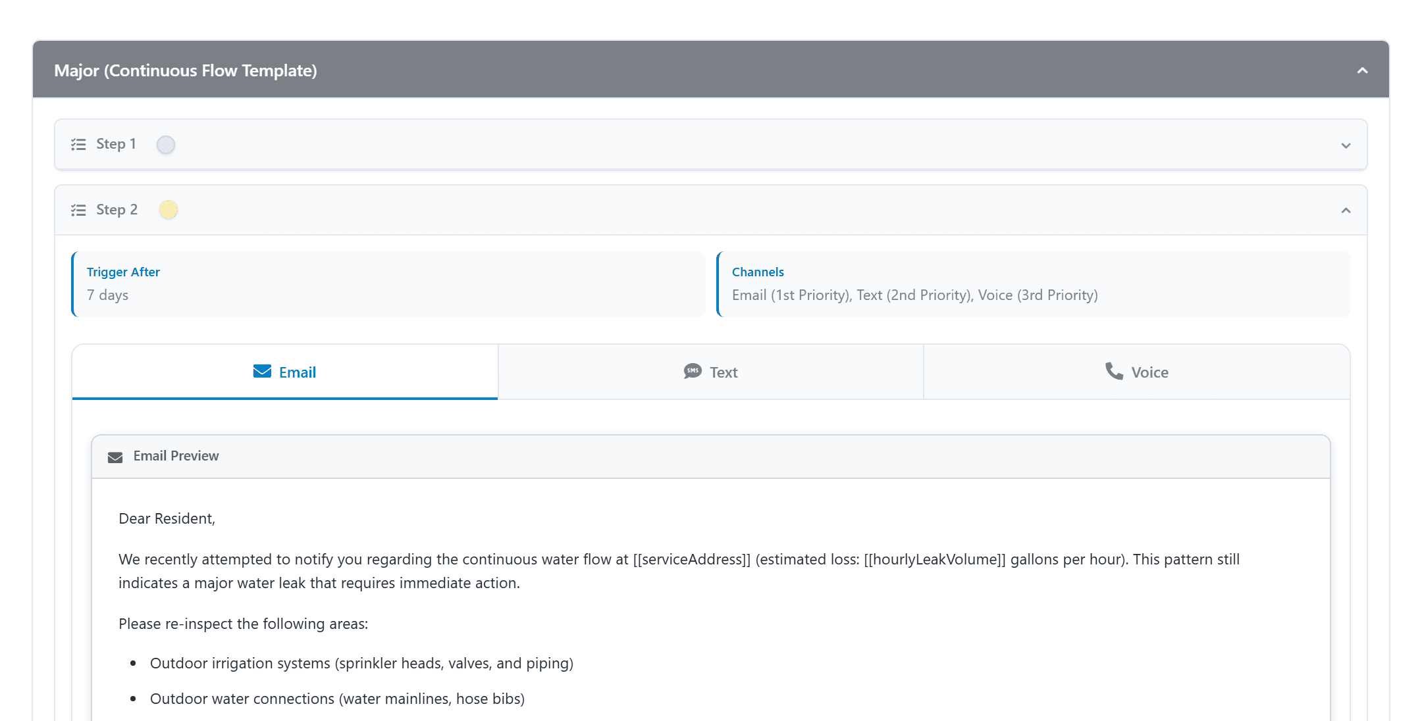The image size is (1422, 721).
Task: Collapse the Major Continuous Flow Template panel
Action: click(1362, 70)
